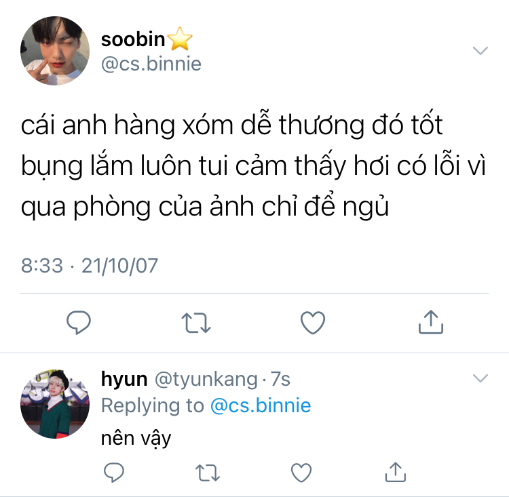Open soobin's profile picture
Screen dimensions: 509x497
coord(55,51)
